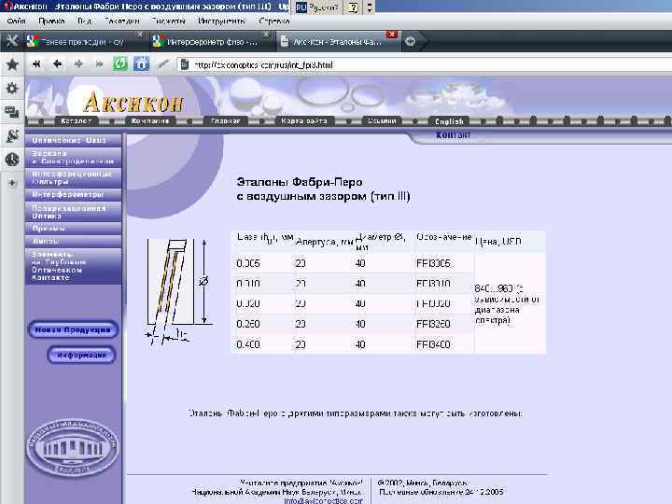Open the language bar options arrow
The height and width of the screenshot is (504, 672).
pos(370,7)
